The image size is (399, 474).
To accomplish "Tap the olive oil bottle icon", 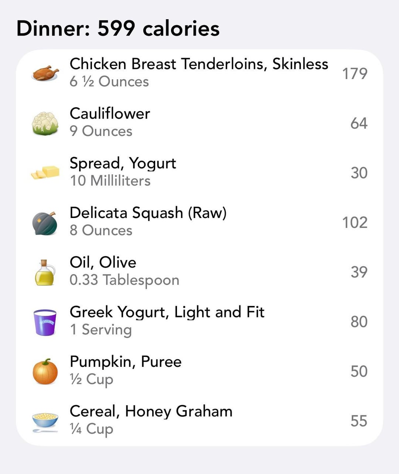I will pyautogui.click(x=45, y=273).
